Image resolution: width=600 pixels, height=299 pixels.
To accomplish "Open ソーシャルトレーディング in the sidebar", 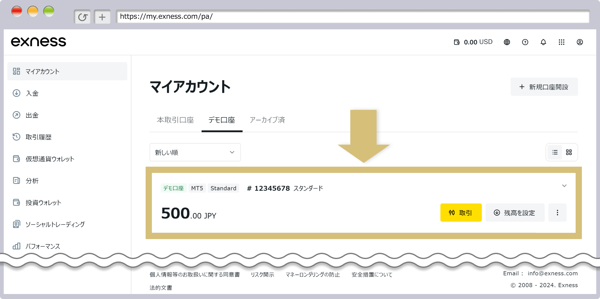I will pos(67,224).
